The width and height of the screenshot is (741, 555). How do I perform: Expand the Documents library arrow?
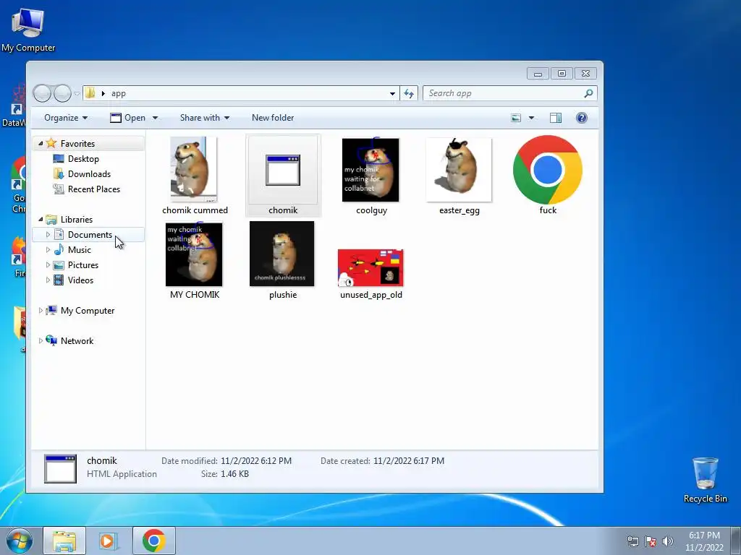48,235
